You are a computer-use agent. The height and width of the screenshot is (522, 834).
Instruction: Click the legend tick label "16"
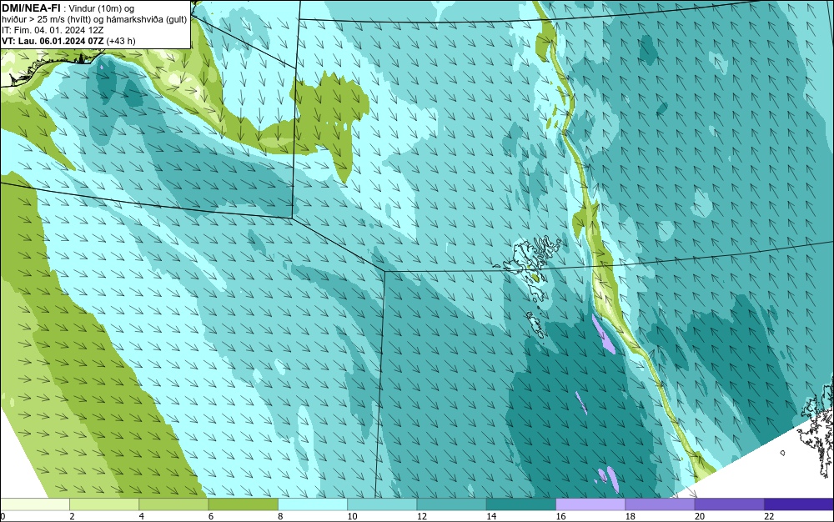click(560, 516)
